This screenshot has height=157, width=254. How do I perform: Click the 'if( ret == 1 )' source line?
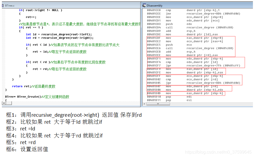(x=31, y=28)
